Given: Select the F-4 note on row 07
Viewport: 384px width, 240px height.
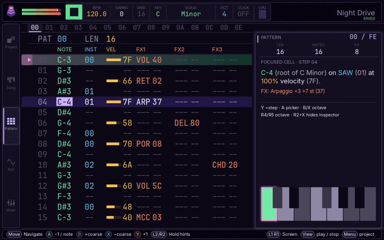Looking at the screenshot, I should click(65, 134).
